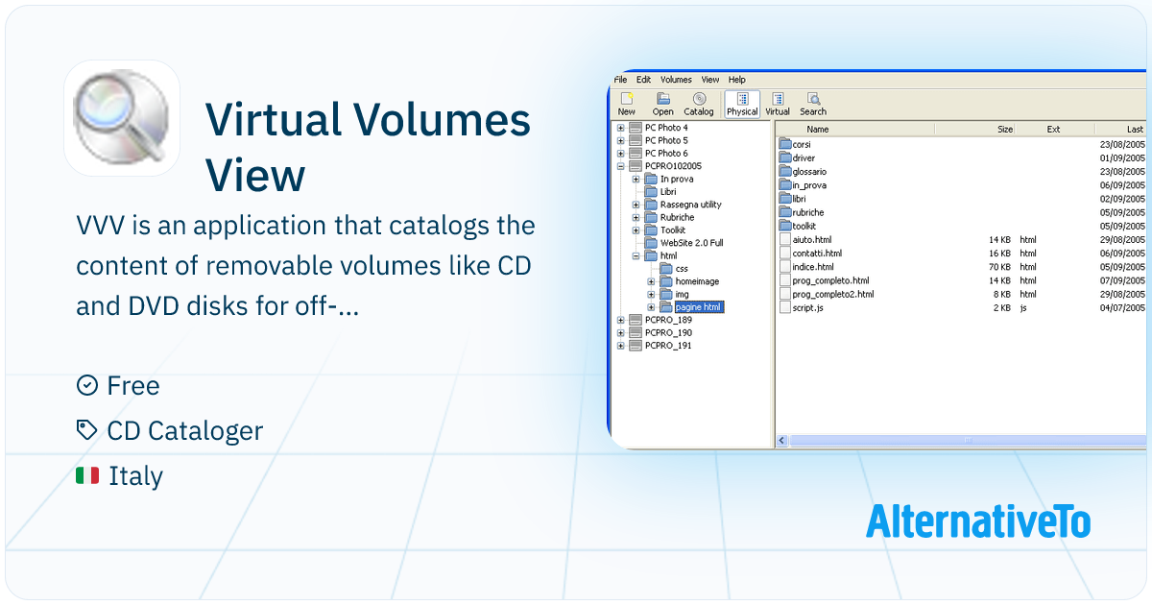Expand the Rubriche tree node
Viewport: 1152px width, 605px height.
[x=636, y=217]
